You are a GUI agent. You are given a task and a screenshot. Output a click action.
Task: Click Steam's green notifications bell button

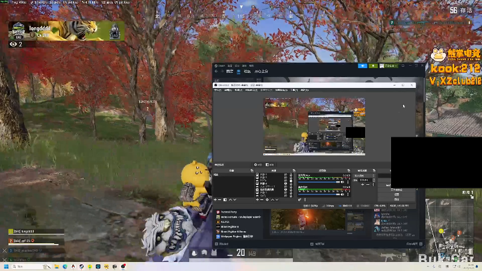click(373, 66)
